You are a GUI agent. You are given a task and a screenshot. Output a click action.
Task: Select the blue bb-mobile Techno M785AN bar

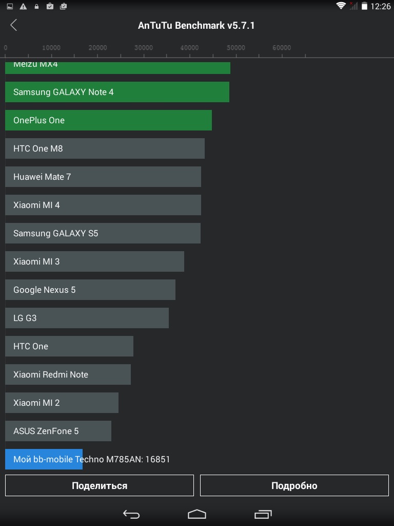coord(44,459)
